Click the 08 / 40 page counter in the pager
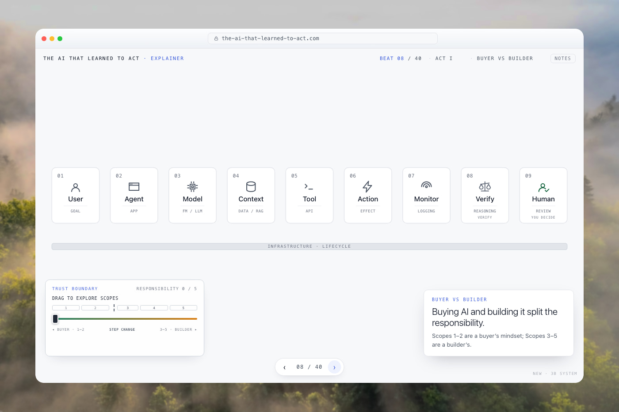The image size is (619, 412). [x=309, y=367]
